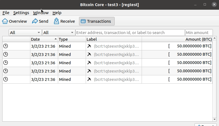This screenshot has width=219, height=126.
Task: Click the scrollbar down arrow
Action: click(x=215, y=119)
